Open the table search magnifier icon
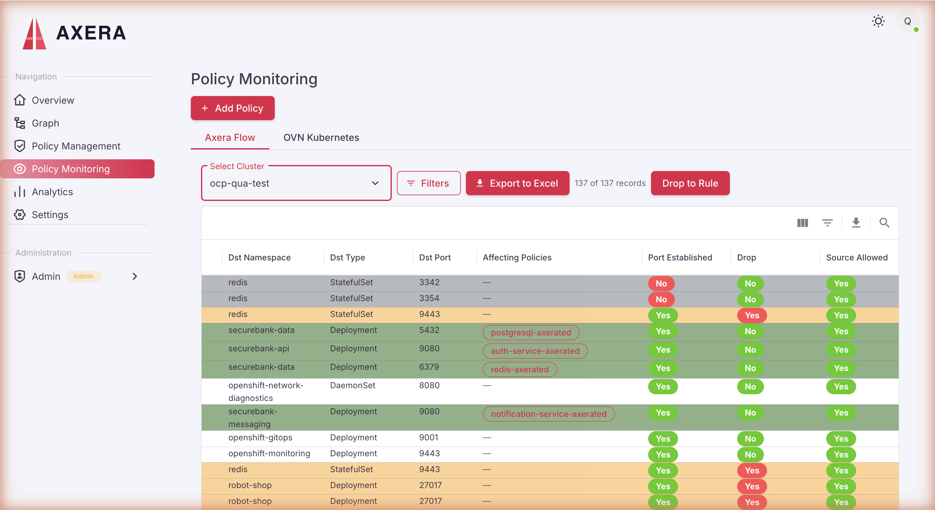Screen dimensions: 935x510 [x=884, y=223]
